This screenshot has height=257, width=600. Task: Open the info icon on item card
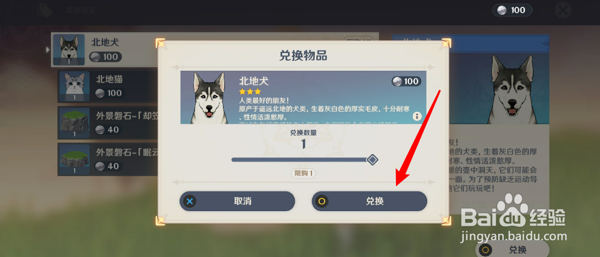pyautogui.click(x=417, y=116)
